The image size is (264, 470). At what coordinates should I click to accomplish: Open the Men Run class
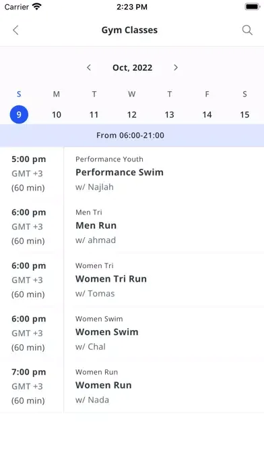164,226
